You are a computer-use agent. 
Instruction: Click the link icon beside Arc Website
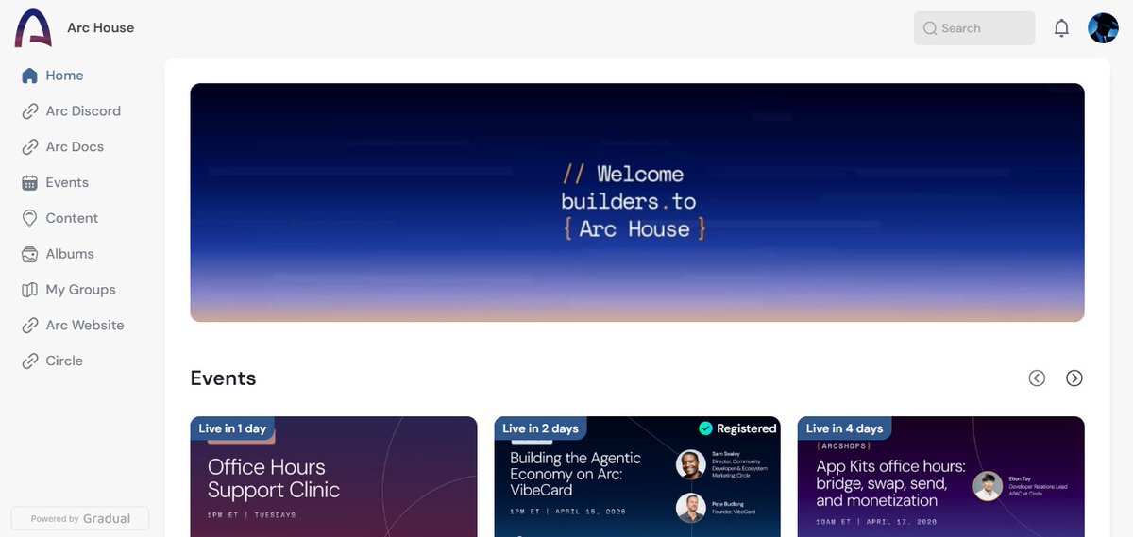click(29, 326)
